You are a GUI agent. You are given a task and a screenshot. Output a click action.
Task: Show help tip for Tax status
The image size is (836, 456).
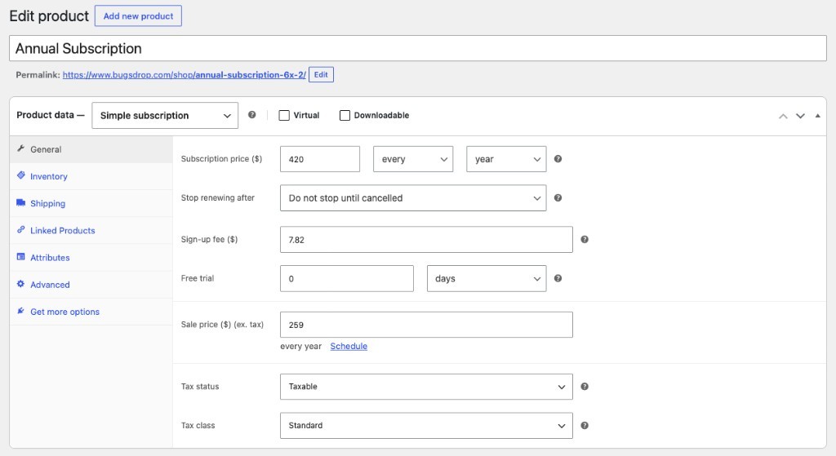[585, 386]
